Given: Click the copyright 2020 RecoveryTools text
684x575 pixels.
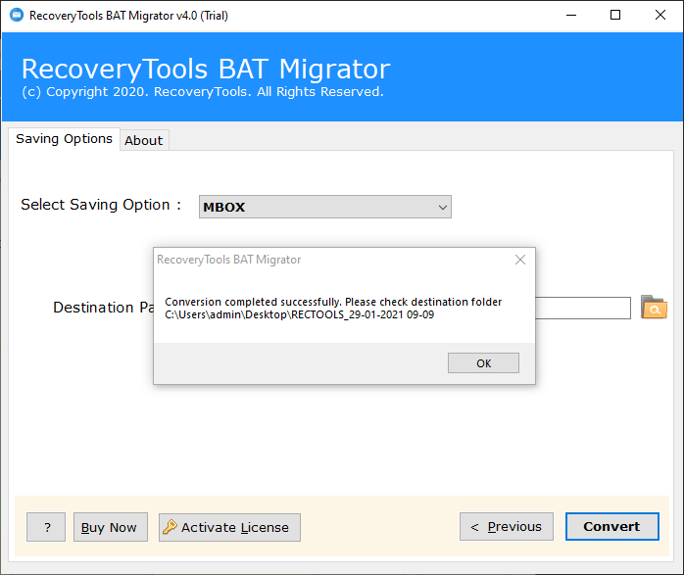Looking at the screenshot, I should [203, 92].
